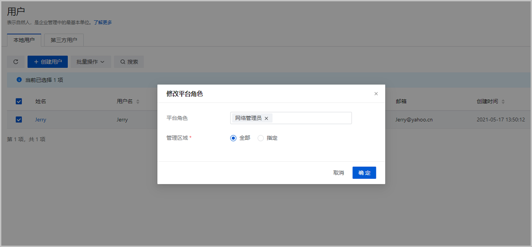This screenshot has height=247, width=532.
Task: Sort by 用户名 column arrows
Action: 138,102
